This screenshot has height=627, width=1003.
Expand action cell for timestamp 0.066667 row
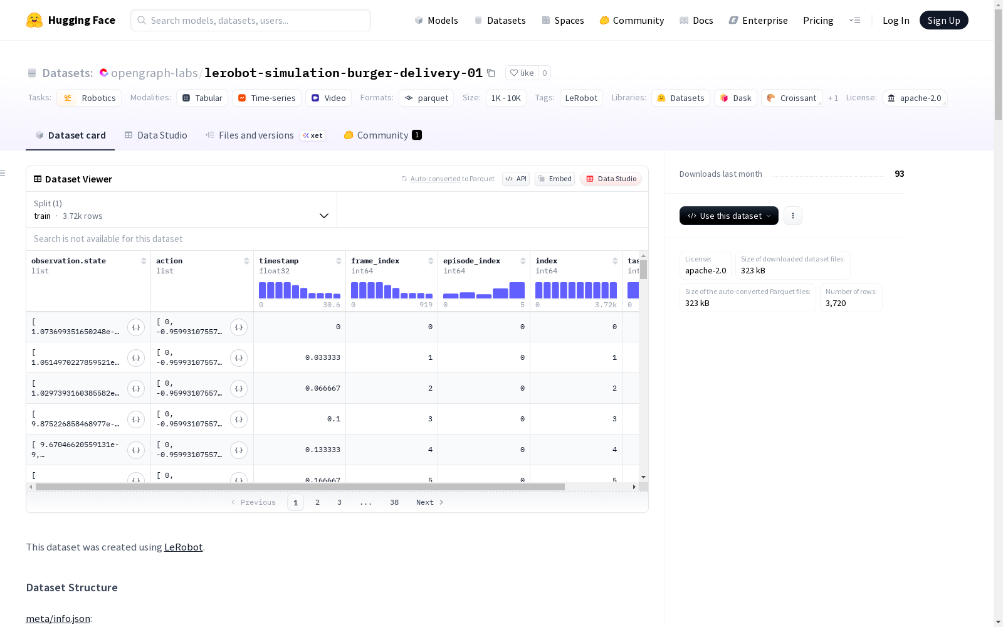click(239, 389)
